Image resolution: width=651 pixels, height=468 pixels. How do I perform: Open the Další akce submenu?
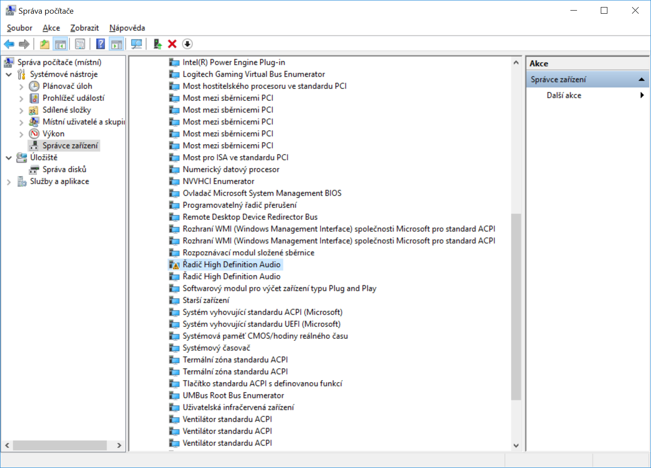point(564,95)
